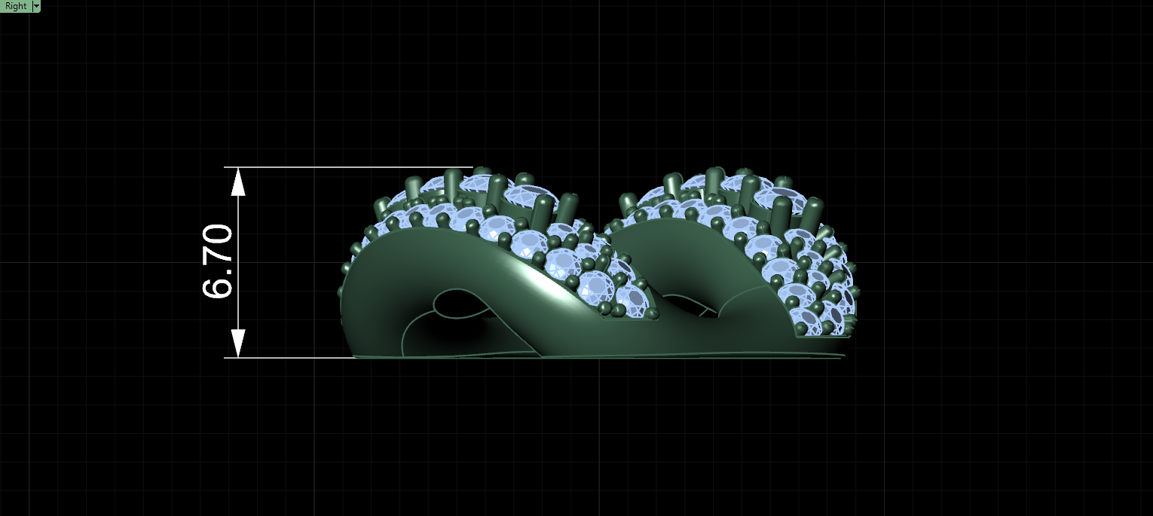This screenshot has height=516, width=1153.
Task: Select the Right viewport title label
Action: pyautogui.click(x=16, y=6)
